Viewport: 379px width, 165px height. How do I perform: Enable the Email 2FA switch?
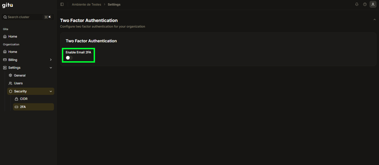pos(69,58)
